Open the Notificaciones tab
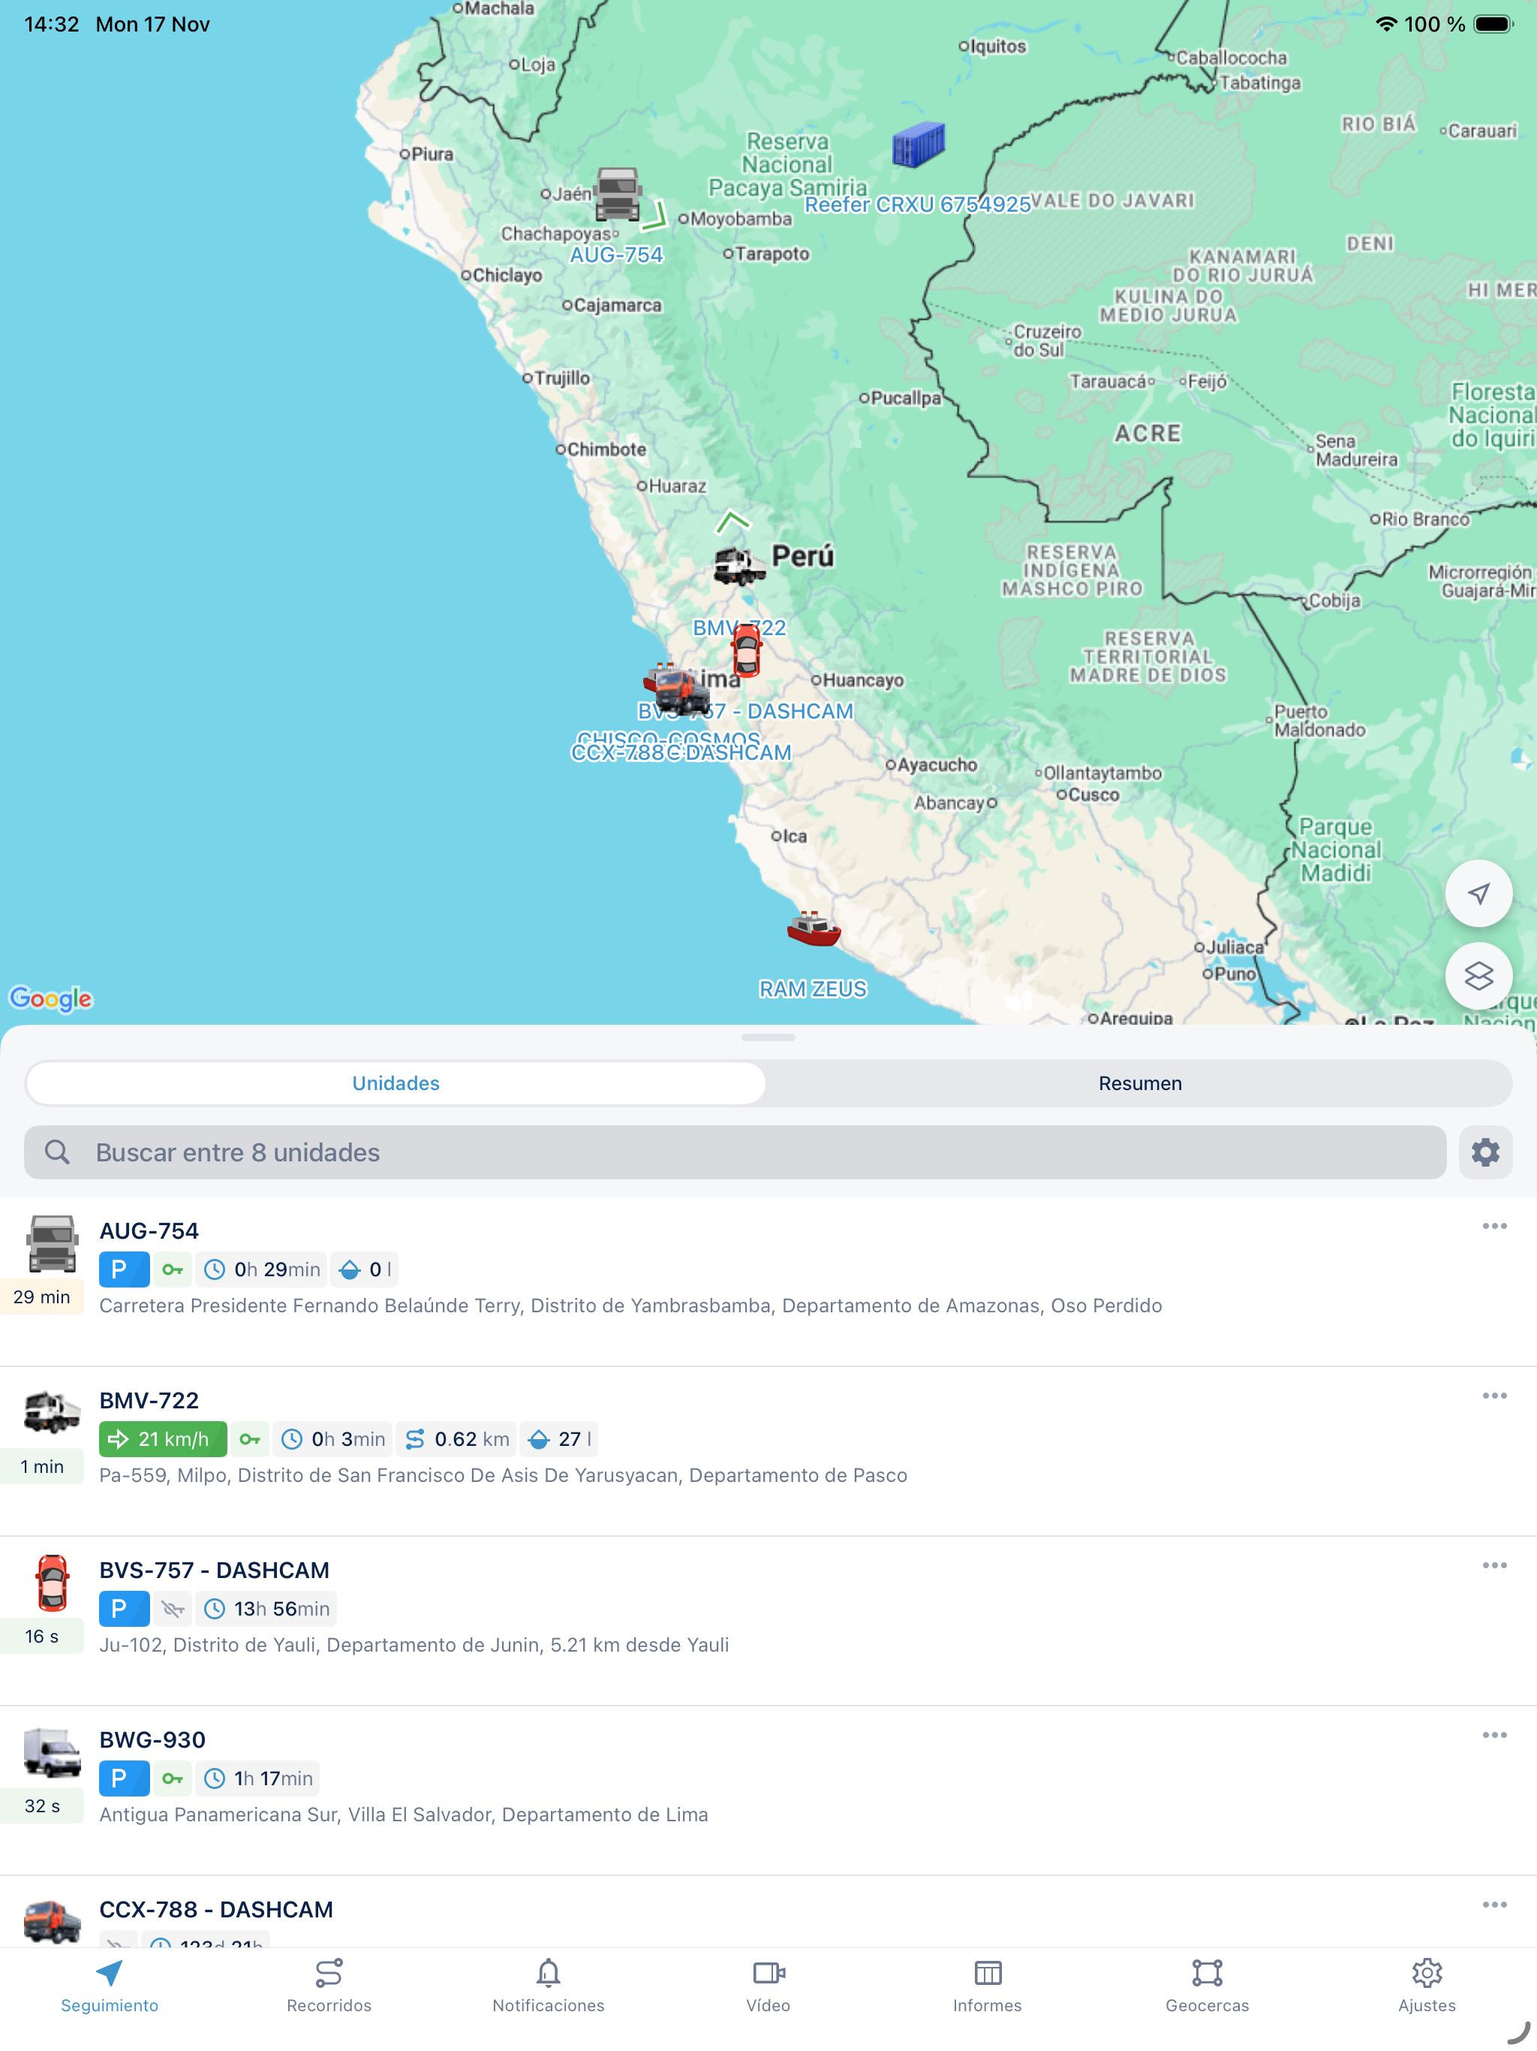This screenshot has width=1537, height=2051. point(548,1986)
